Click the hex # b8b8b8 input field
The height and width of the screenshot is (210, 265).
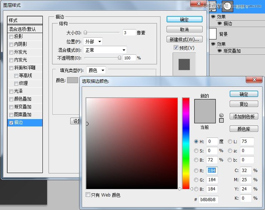pos(208,200)
